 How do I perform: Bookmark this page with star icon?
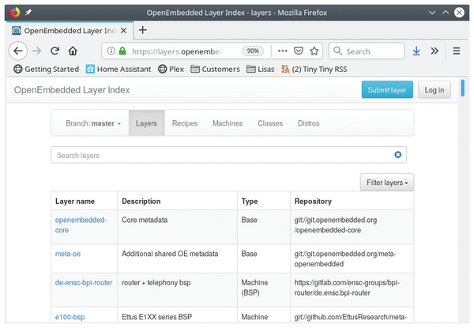click(x=314, y=51)
